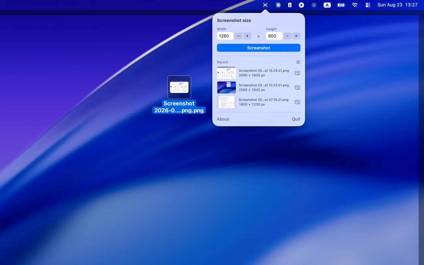Click the desktop file name 'Screenshot 2026-0....png.png'
The width and height of the screenshot is (424, 265).
179,107
